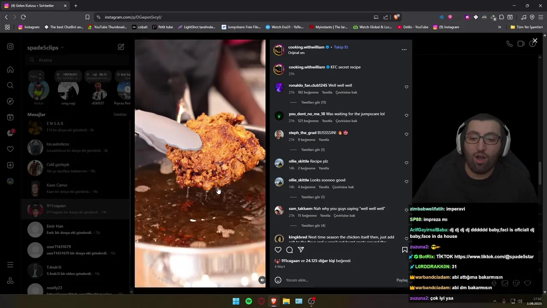Screen dimensions: 547x308
Task: Open 'Çevirisine bak' on you_dont_no_me_18's comment
Action: coord(346,121)
